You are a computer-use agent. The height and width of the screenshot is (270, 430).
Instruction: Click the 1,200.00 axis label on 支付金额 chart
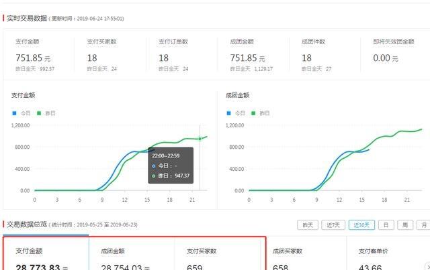pyautogui.click(x=20, y=125)
